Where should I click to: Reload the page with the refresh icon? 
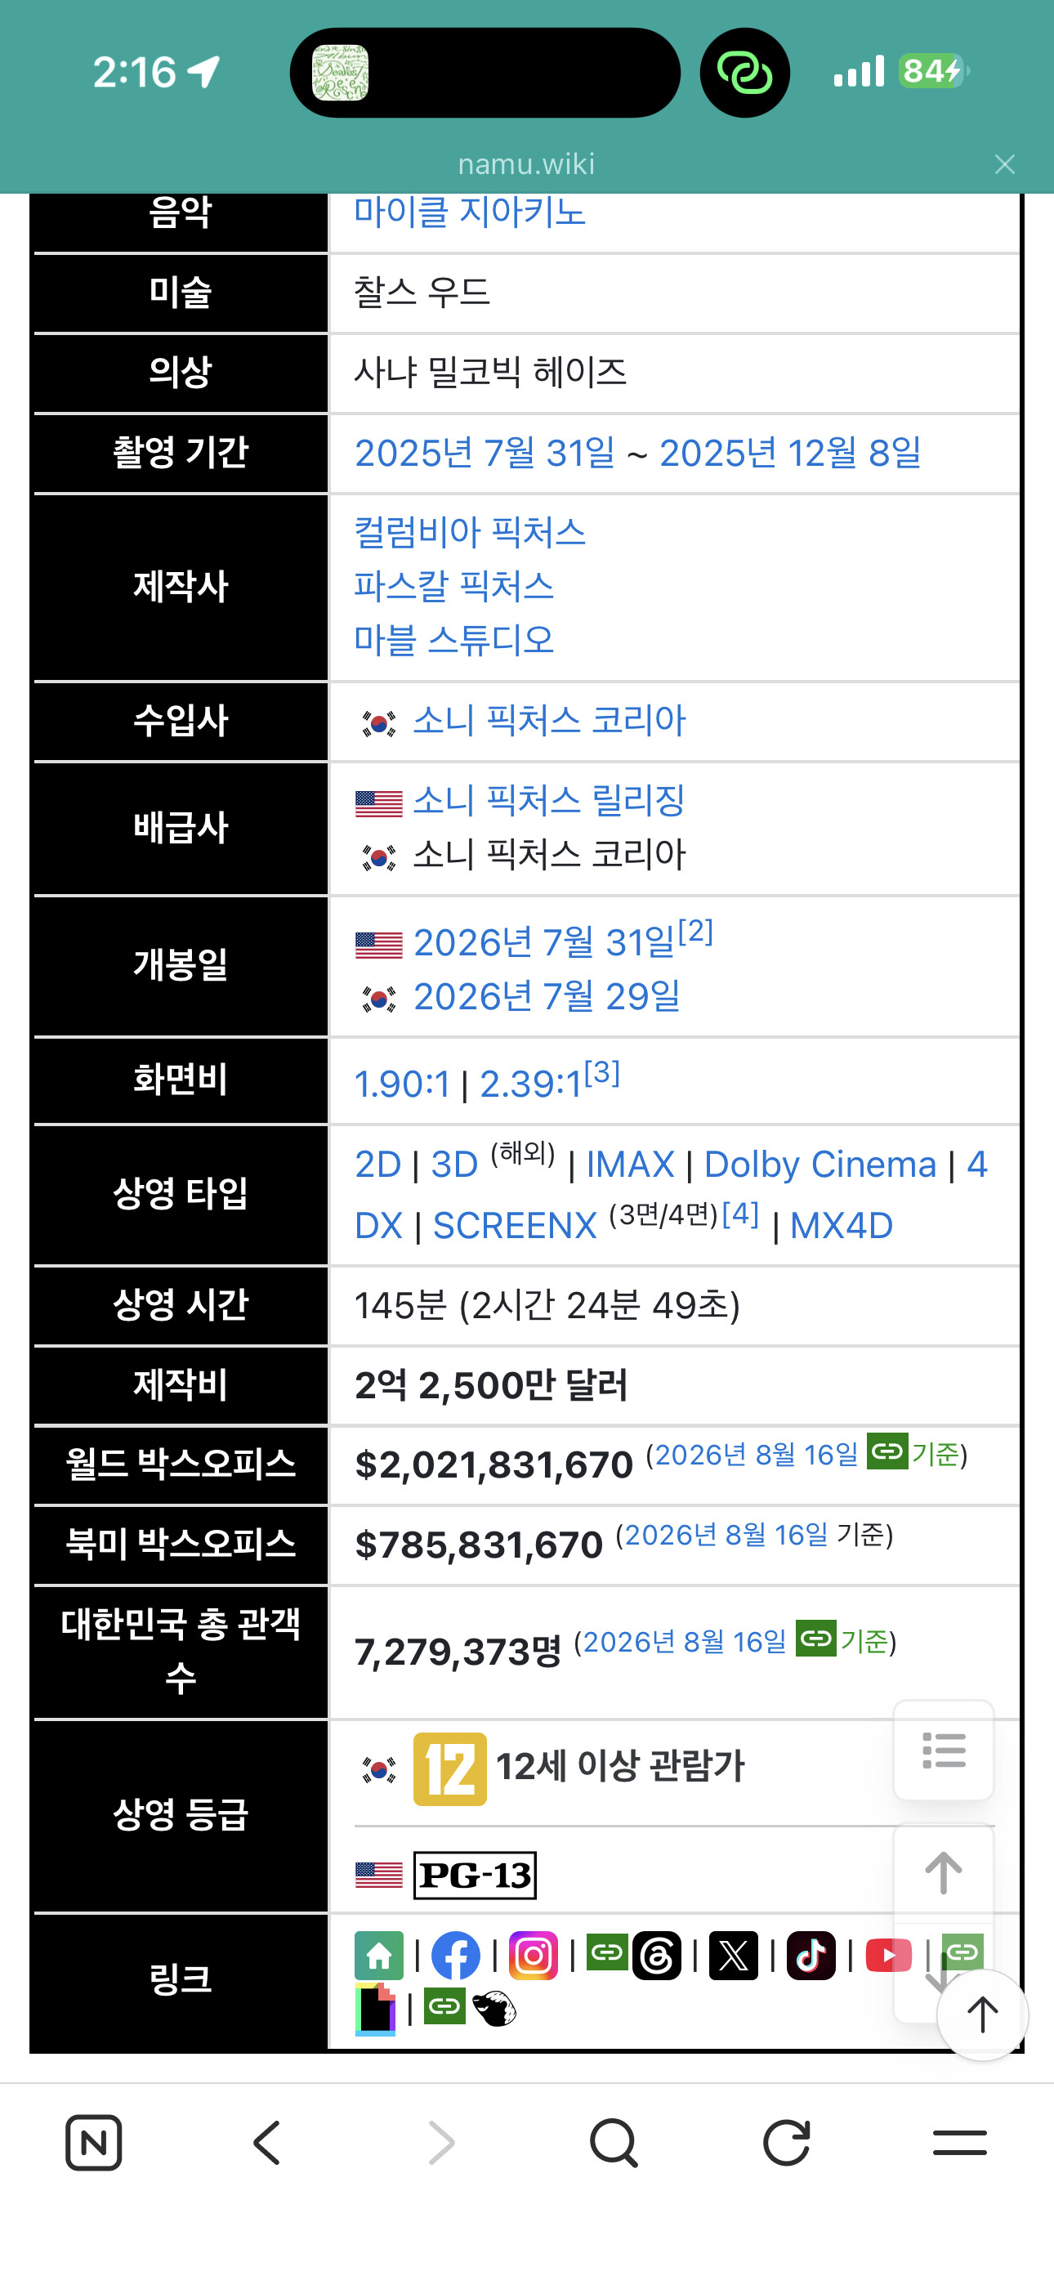[787, 2143]
